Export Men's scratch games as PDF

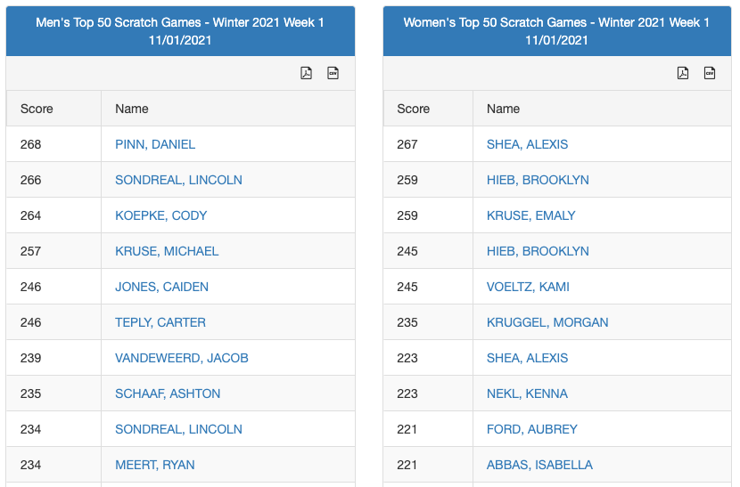[306, 73]
